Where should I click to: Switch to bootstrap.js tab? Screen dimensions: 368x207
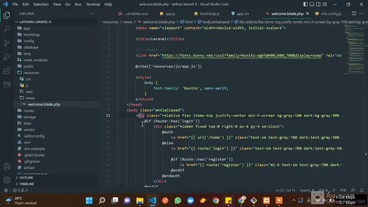coord(207,14)
